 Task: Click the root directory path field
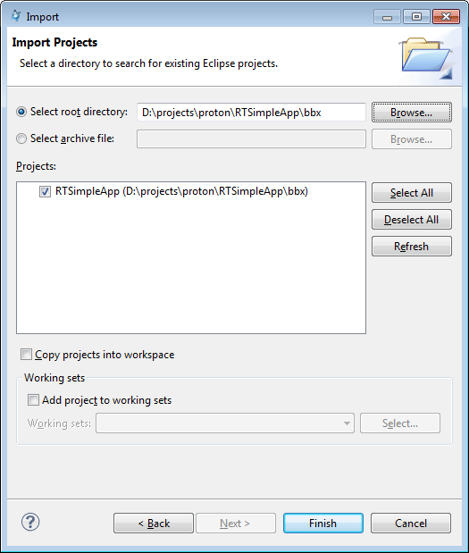click(251, 113)
